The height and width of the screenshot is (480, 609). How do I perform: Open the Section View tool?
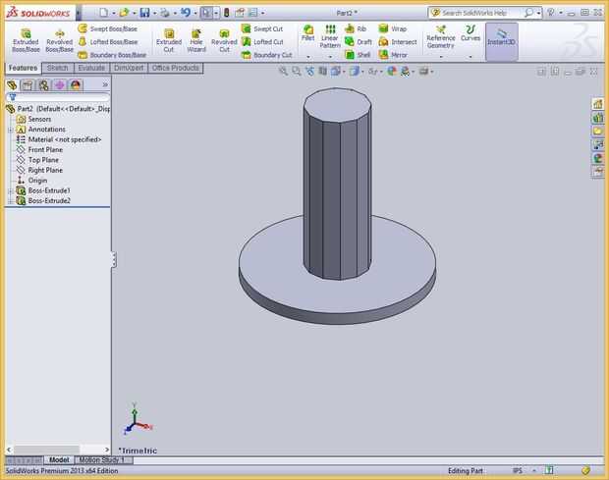pos(322,71)
